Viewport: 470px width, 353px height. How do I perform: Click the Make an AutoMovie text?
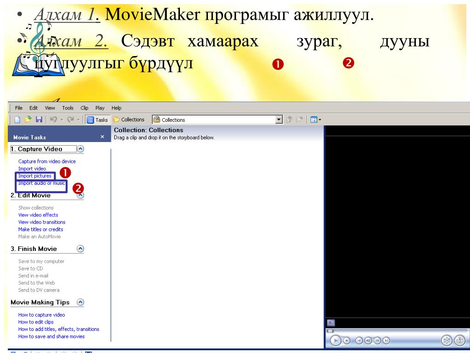[x=39, y=237]
